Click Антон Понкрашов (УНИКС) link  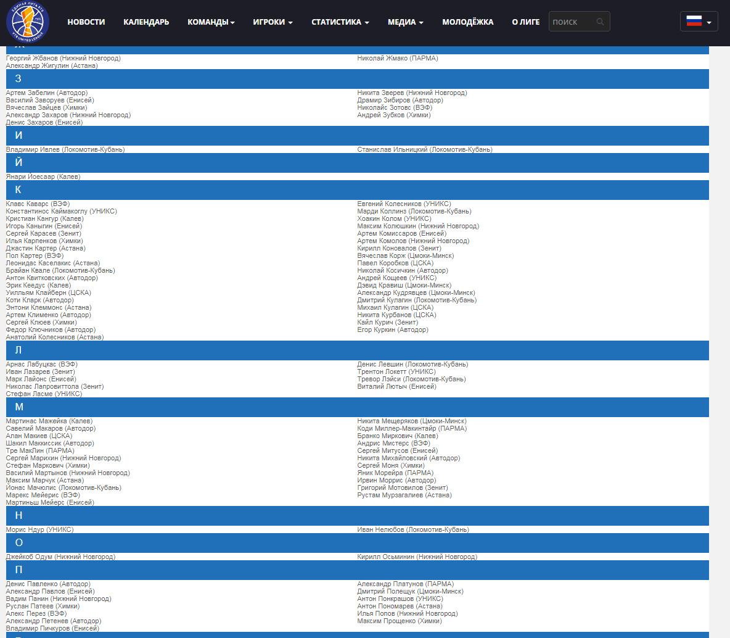[400, 599]
